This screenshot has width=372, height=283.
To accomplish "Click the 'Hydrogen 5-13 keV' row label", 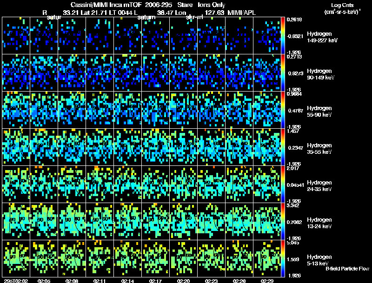I will coord(319,260).
